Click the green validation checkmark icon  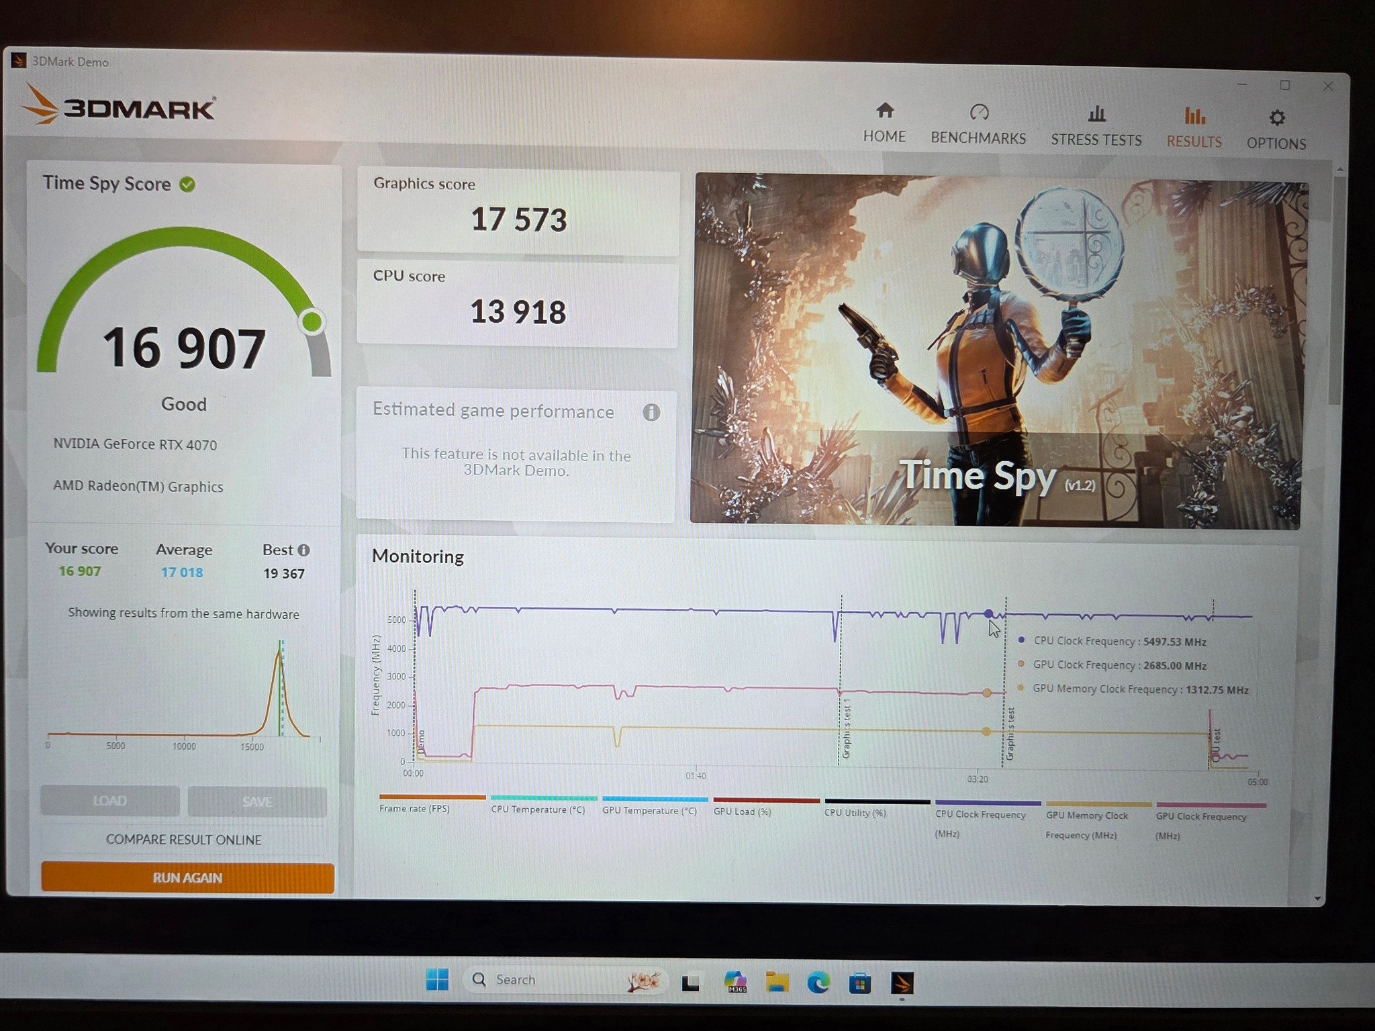pos(187,184)
